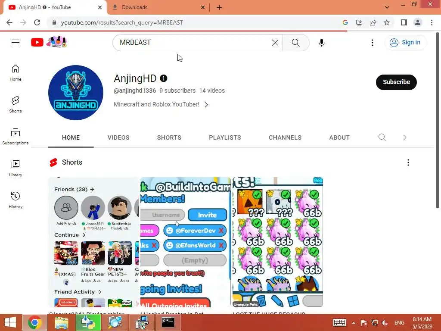Toggle the browser side panel
This screenshot has height=331, width=441.
[404, 22]
